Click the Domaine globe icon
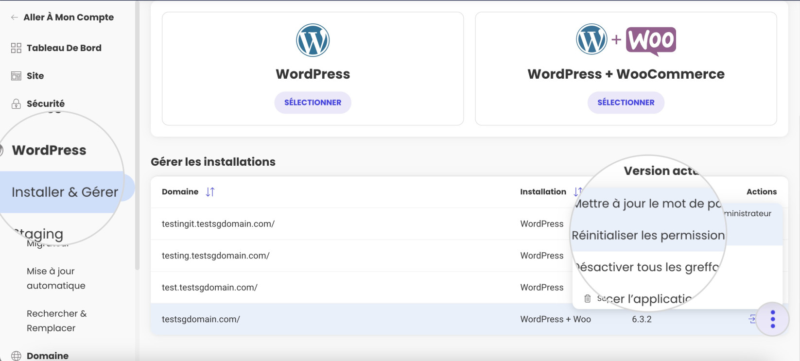Screen dimensions: 800x361 pos(16,356)
